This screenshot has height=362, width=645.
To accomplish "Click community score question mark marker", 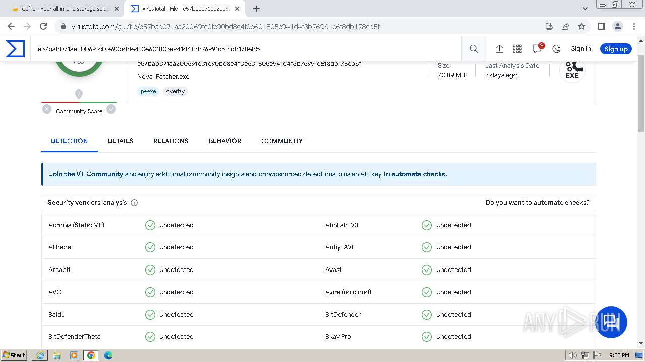I will pos(79,94).
